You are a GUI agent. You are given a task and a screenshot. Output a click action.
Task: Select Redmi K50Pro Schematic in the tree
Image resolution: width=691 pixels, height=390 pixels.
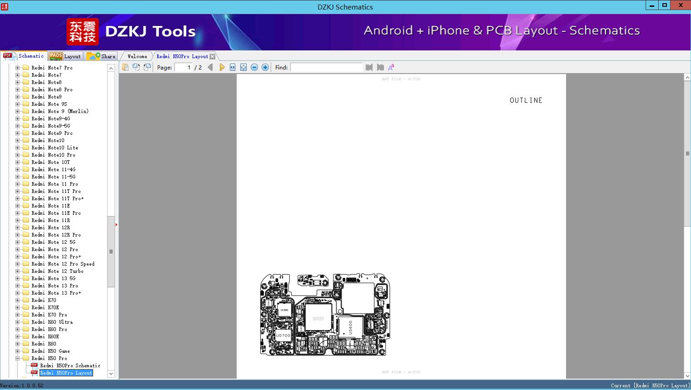pos(70,365)
